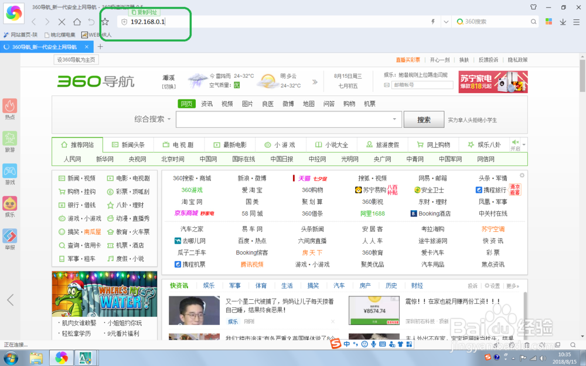Click the main search input box

coord(288,119)
